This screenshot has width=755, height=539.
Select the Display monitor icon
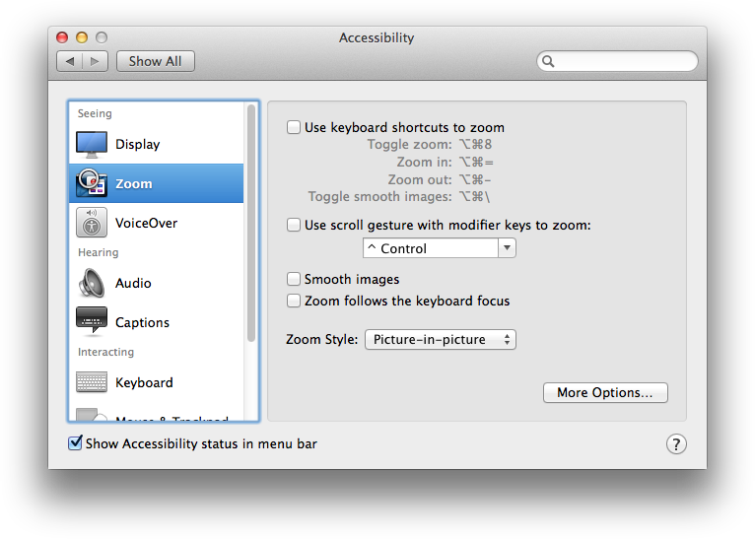pyautogui.click(x=92, y=144)
